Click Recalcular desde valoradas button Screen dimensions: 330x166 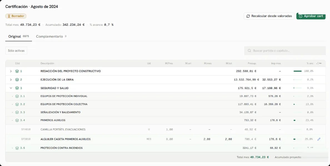point(269,16)
